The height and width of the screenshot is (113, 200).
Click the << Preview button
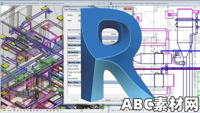pyautogui.click(x=74, y=100)
